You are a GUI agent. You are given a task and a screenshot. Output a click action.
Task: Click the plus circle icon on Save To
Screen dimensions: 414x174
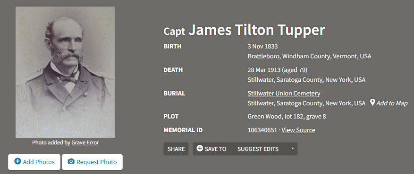point(200,149)
